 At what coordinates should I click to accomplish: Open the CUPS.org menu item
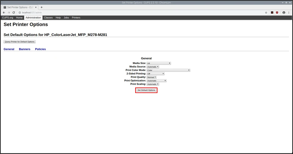(x=8, y=18)
